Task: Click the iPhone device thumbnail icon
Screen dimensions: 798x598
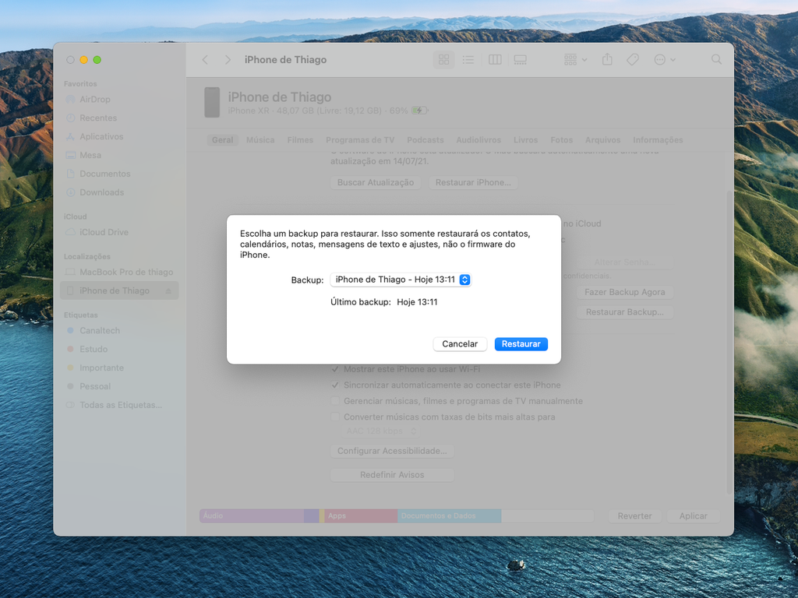Action: point(212,102)
